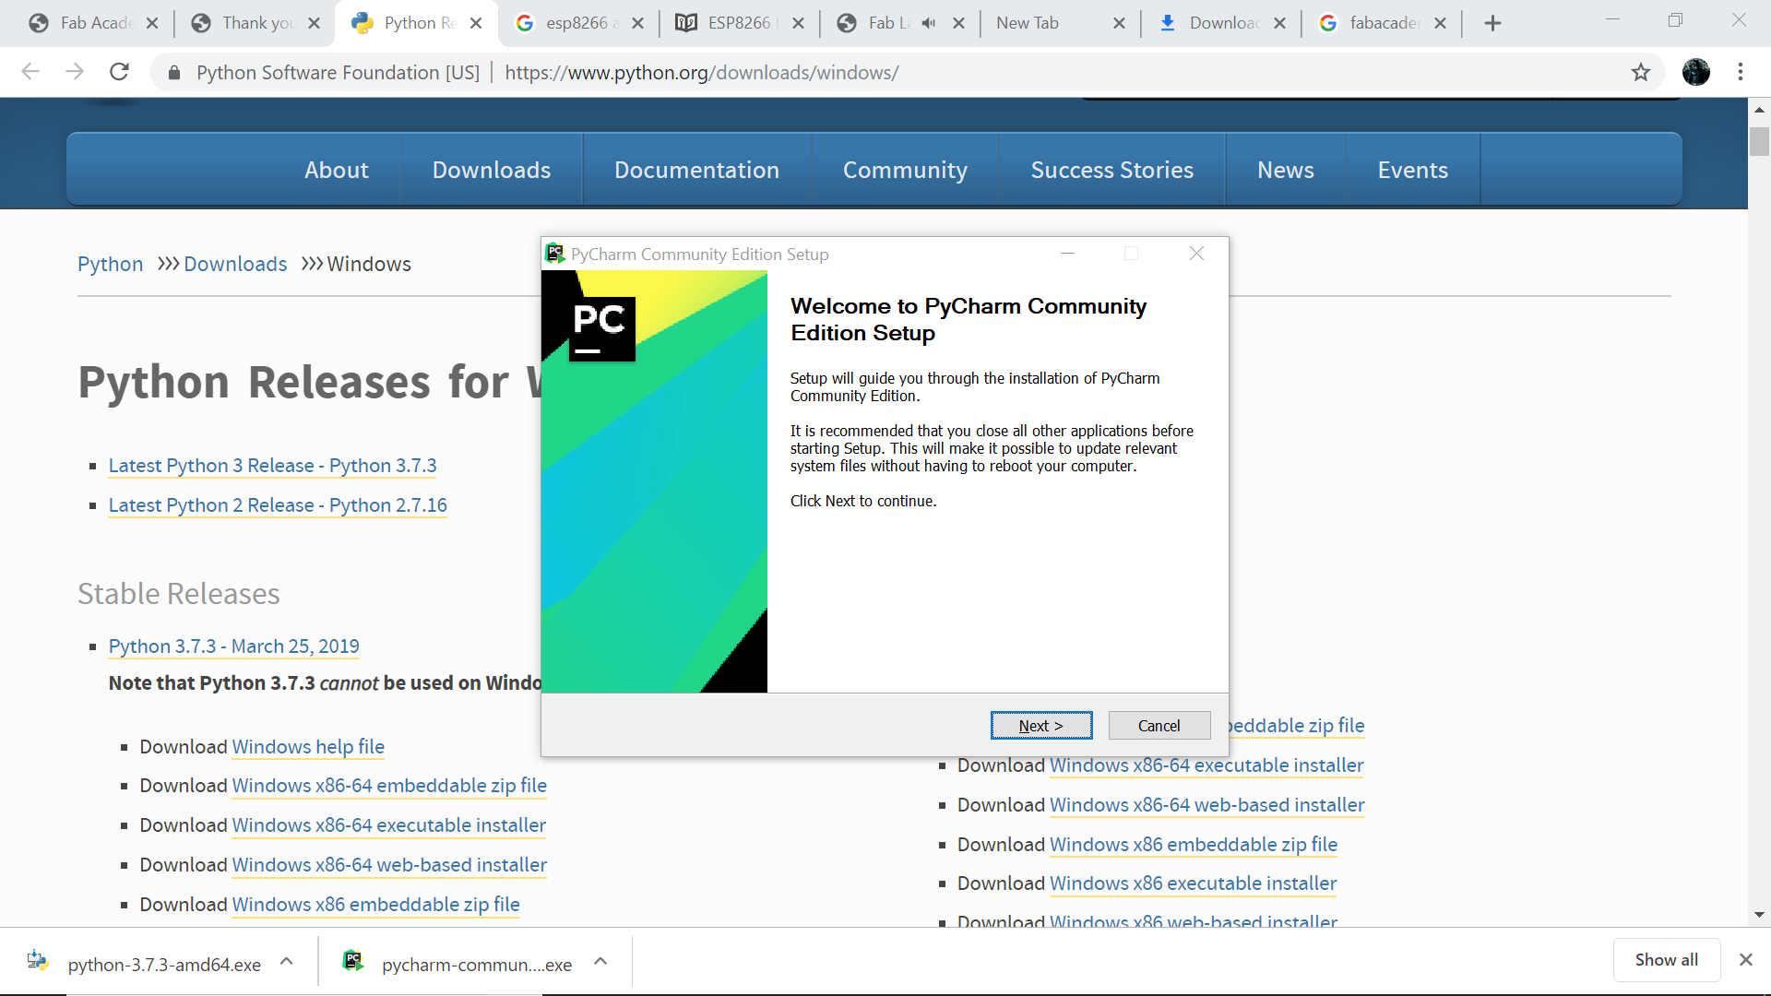Mute audio icon on Fab Lab tab
Screen dimensions: 1771x996
(x=929, y=23)
